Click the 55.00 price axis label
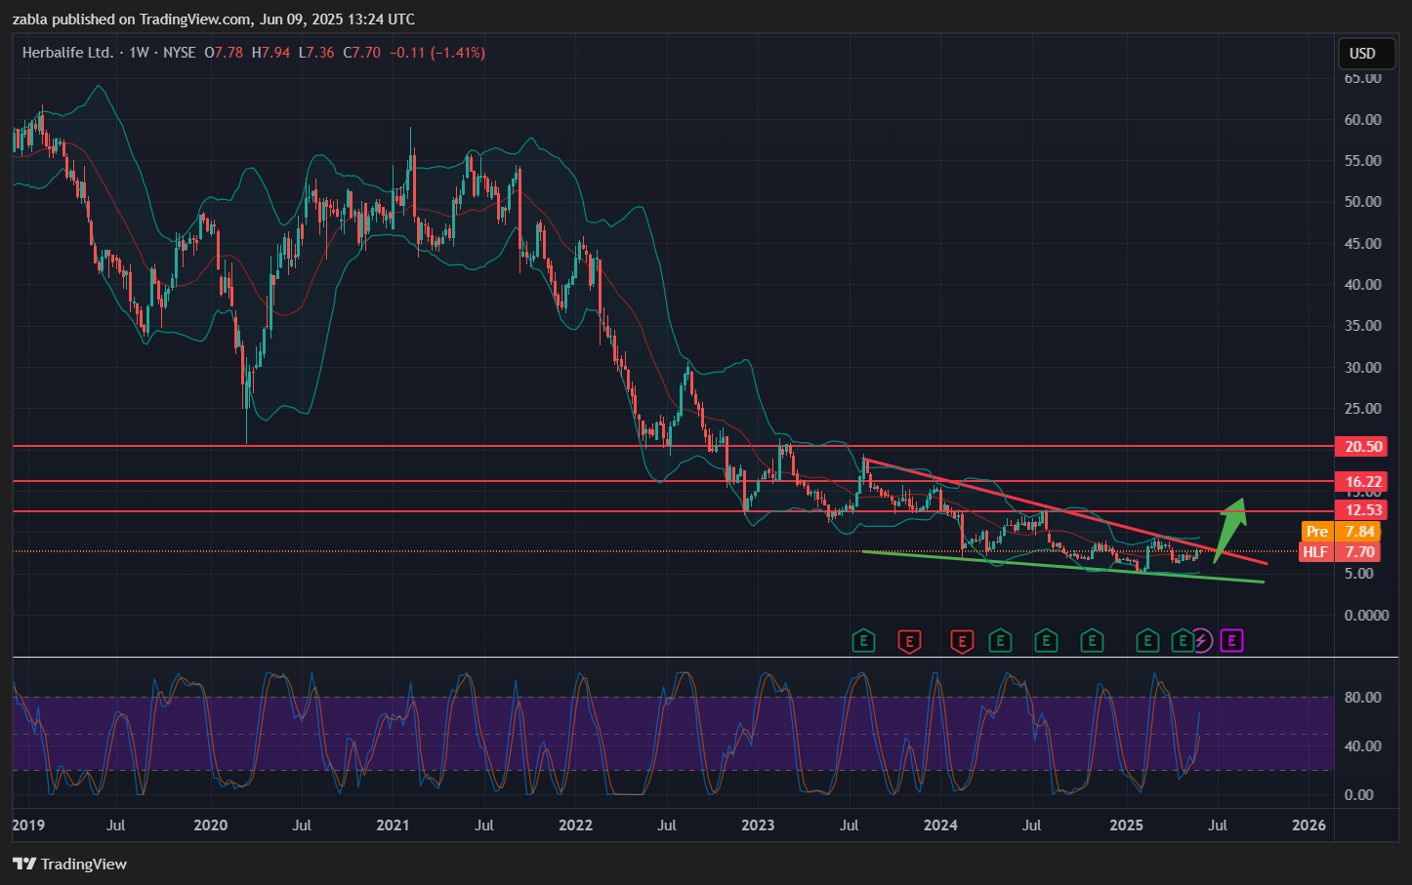The width and height of the screenshot is (1412, 885). (x=1363, y=160)
